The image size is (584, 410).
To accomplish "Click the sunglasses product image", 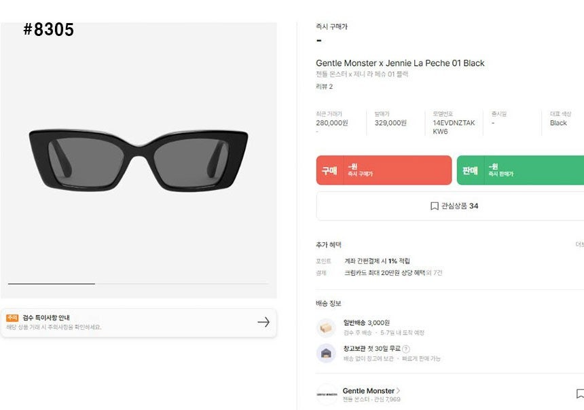I will coord(139,160).
